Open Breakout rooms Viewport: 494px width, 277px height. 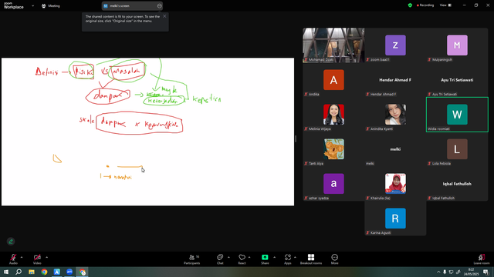(x=311, y=259)
